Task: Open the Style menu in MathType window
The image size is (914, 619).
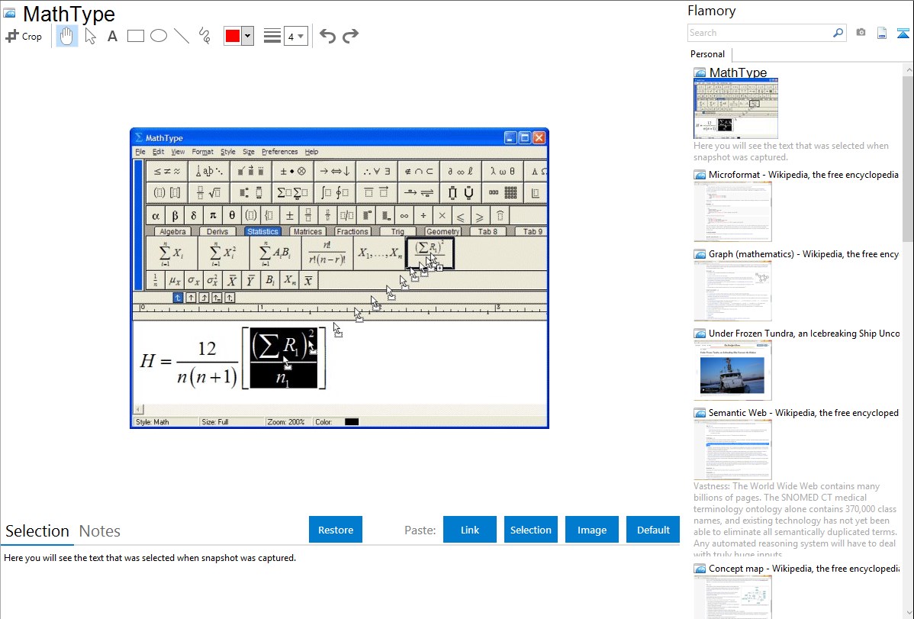Action: [228, 152]
